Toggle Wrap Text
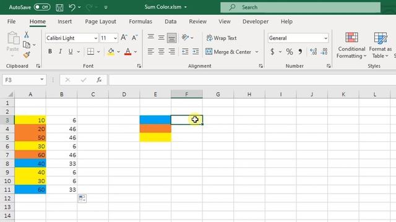This screenshot has height=222, width=396. [222, 38]
